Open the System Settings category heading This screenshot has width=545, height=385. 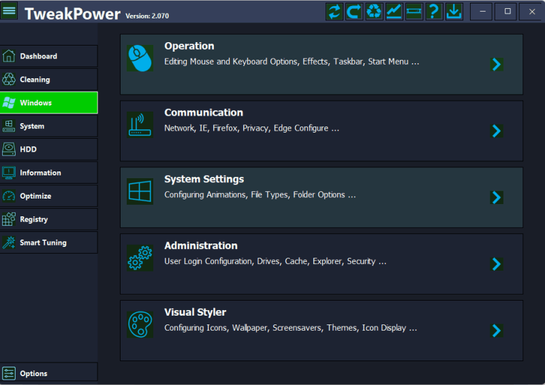click(x=204, y=180)
